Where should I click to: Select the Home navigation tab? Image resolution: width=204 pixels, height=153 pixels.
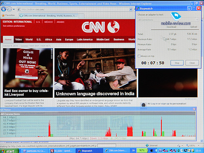tap(8, 39)
